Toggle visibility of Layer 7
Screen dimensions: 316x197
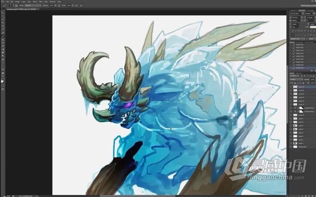click(x=291, y=126)
